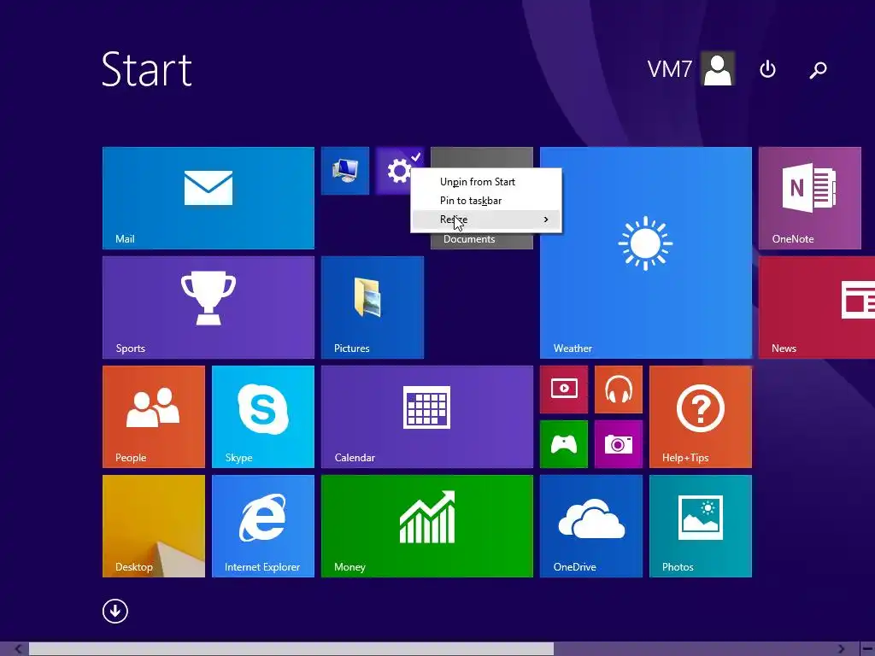Choose Unpin from Start
Viewport: 875px width, 656px height.
[486, 182]
